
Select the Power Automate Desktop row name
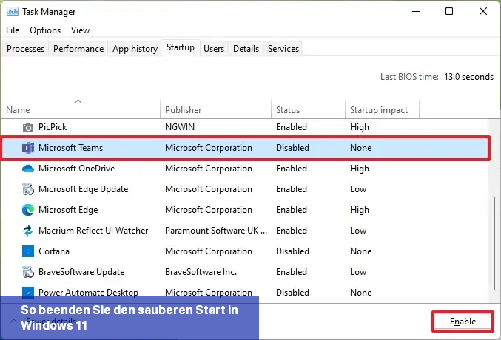tap(89, 293)
